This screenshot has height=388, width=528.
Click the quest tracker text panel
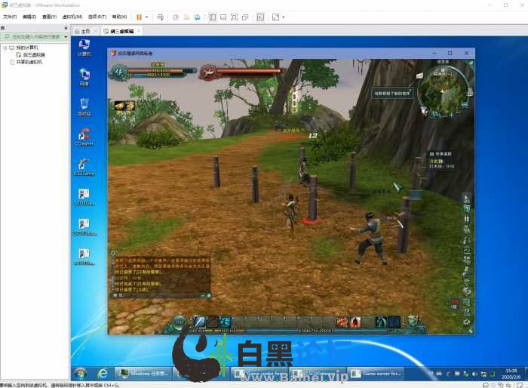(442, 160)
